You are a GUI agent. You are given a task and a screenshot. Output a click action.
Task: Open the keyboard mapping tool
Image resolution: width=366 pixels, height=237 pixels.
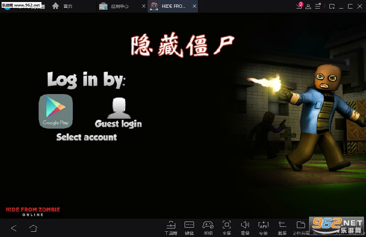point(189,228)
